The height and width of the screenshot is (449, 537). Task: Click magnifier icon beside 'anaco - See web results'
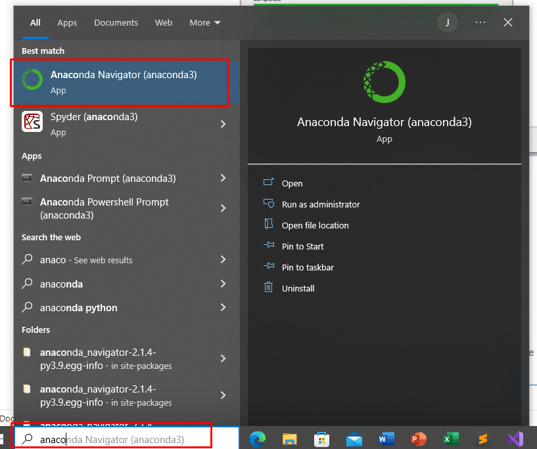click(x=27, y=259)
